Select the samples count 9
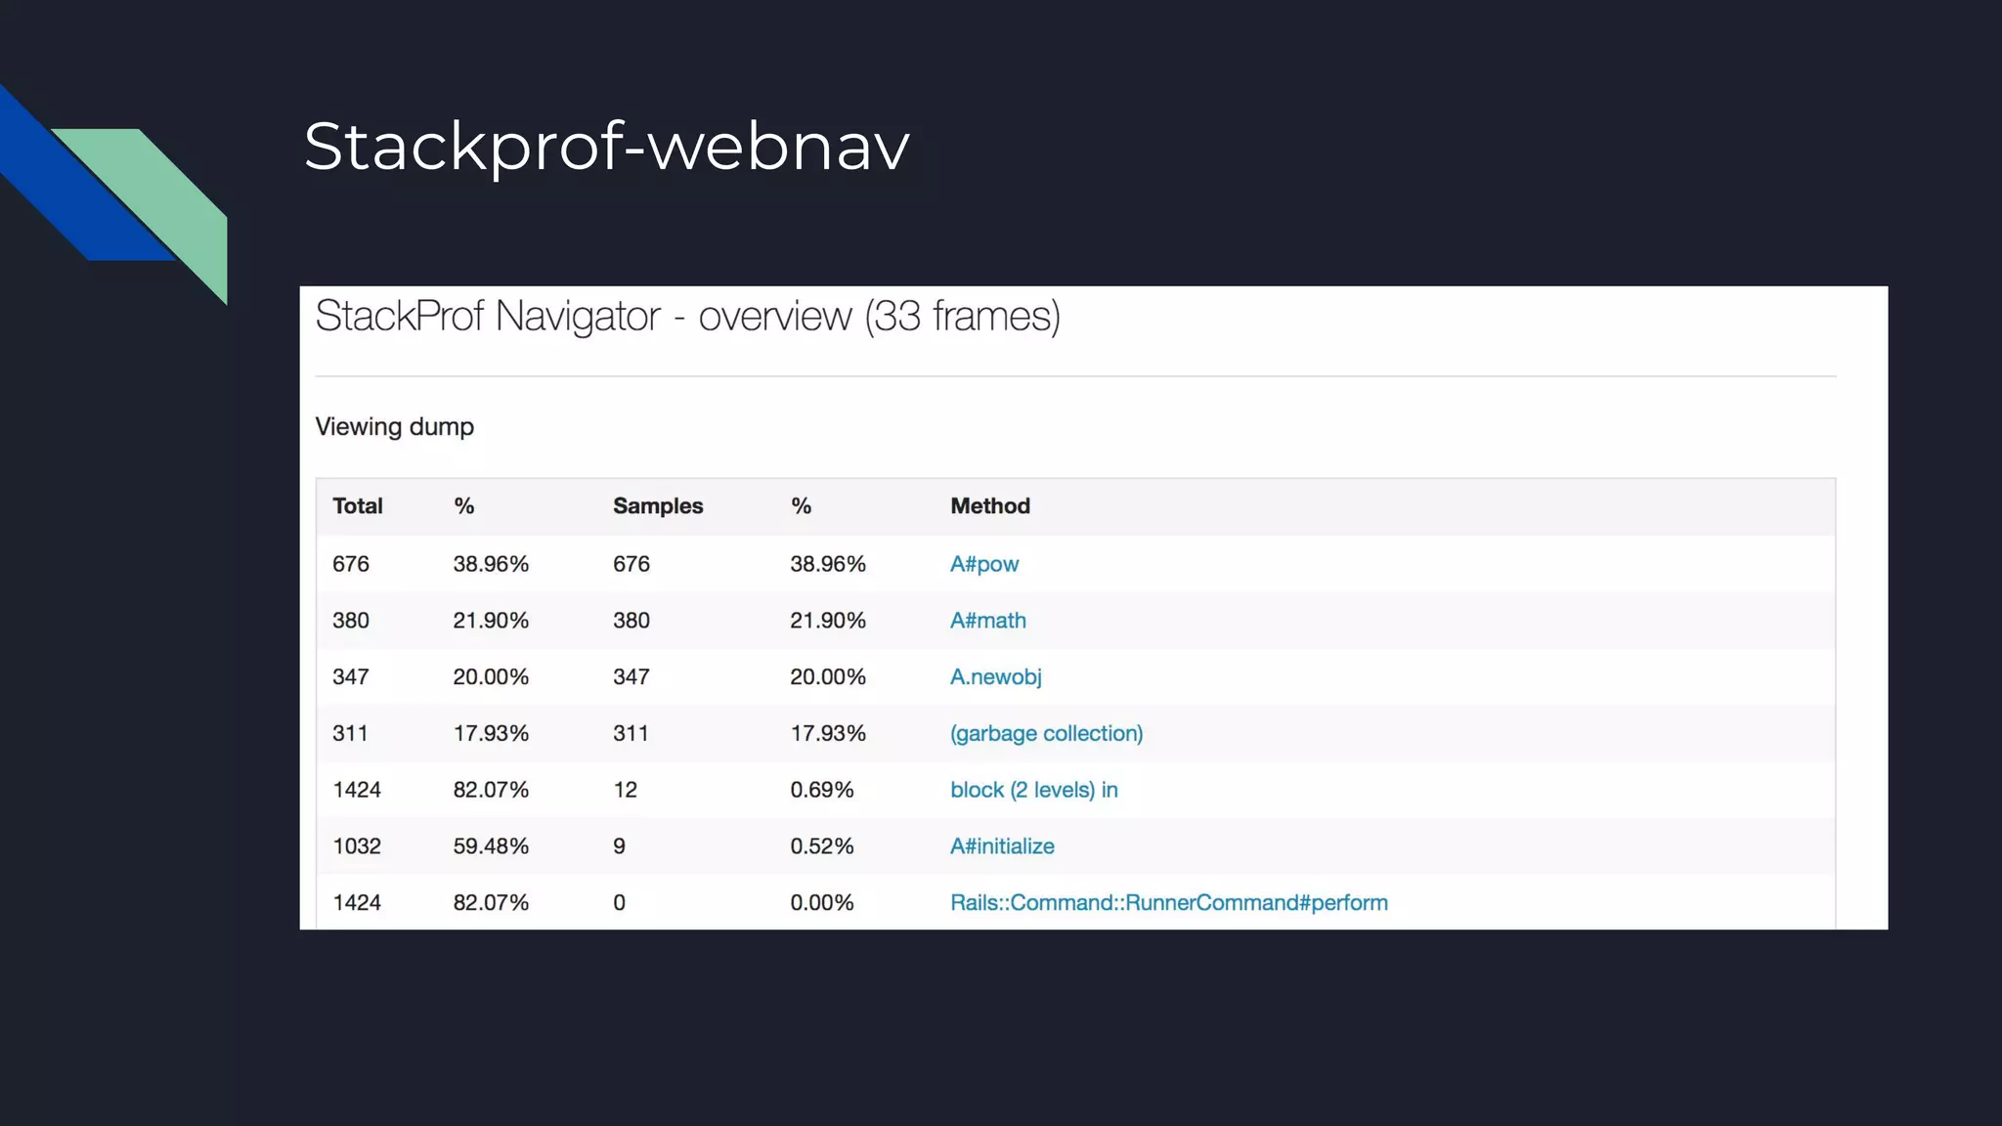Screen dimensions: 2002x1126 click(620, 846)
